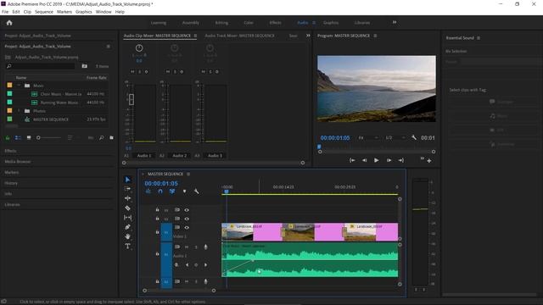
Task: Open the 1/2 playback resolution dropdown
Action: coord(395,137)
